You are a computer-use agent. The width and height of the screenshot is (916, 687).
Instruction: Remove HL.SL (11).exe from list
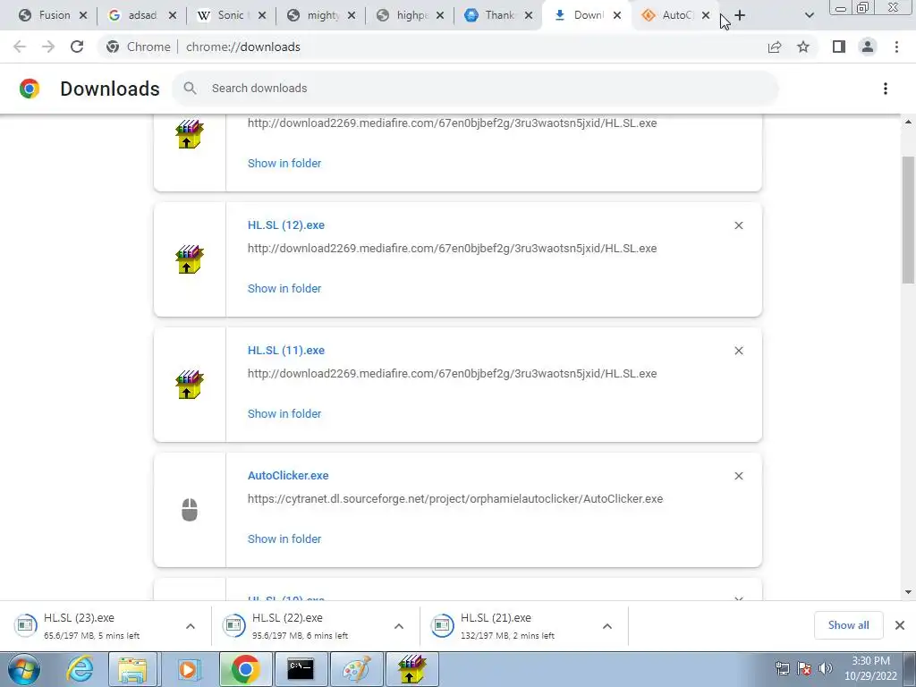[738, 351]
